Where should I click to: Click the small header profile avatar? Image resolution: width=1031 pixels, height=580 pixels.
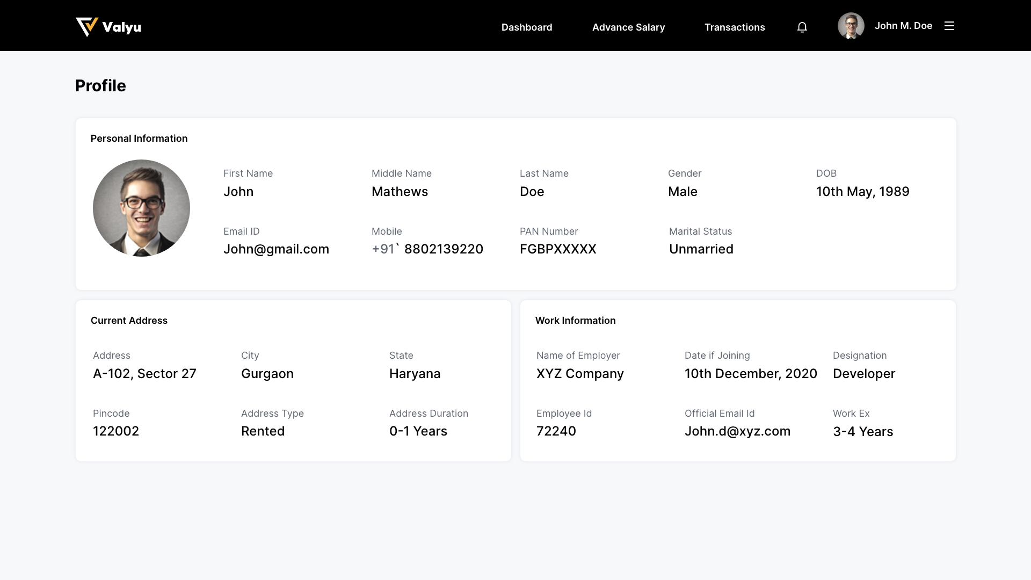(x=851, y=26)
